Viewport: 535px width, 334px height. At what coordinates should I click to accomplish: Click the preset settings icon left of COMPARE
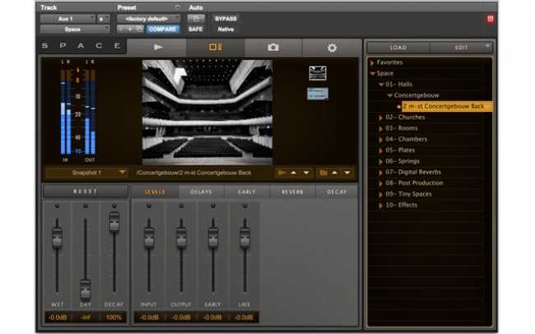(139, 30)
